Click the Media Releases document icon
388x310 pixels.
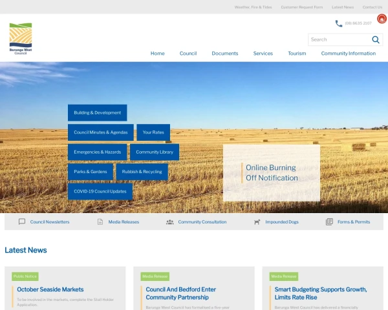click(100, 222)
